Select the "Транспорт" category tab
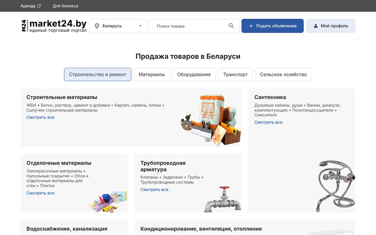The image size is (376, 235). tap(235, 74)
